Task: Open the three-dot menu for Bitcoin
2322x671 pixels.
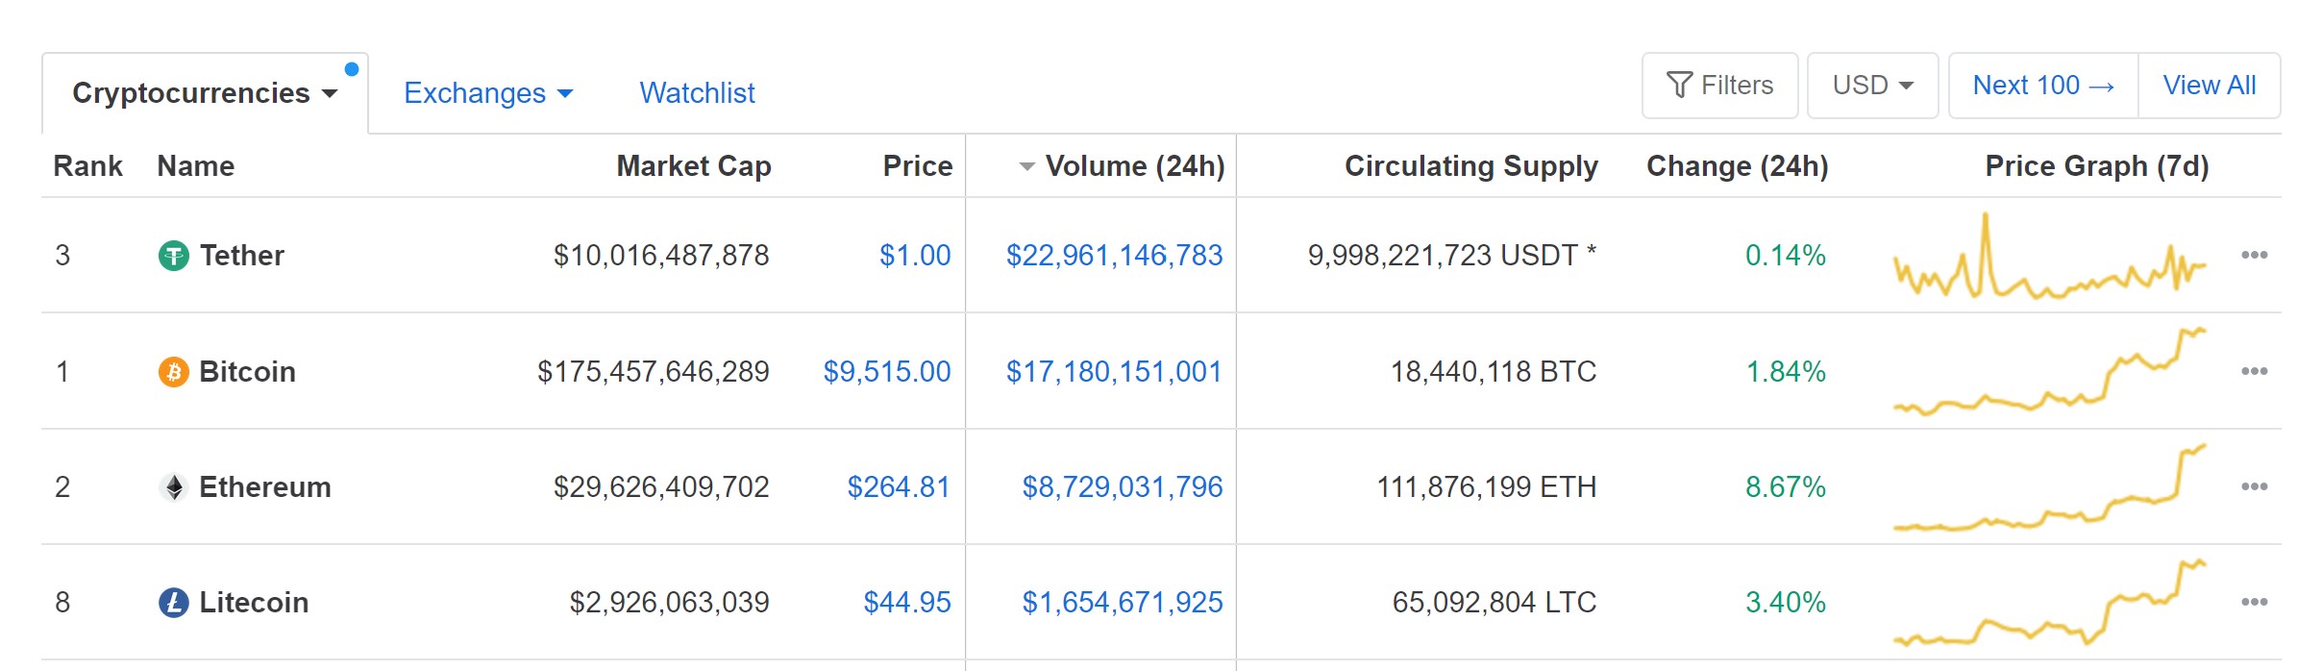Action: 2254,371
